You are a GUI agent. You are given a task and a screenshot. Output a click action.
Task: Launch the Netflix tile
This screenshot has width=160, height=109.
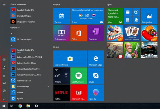point(61,93)
